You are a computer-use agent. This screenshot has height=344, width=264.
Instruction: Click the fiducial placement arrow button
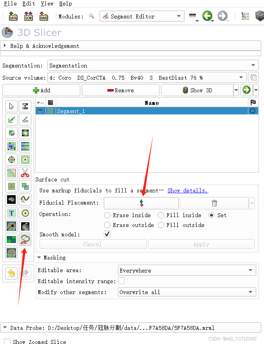[x=141, y=203]
